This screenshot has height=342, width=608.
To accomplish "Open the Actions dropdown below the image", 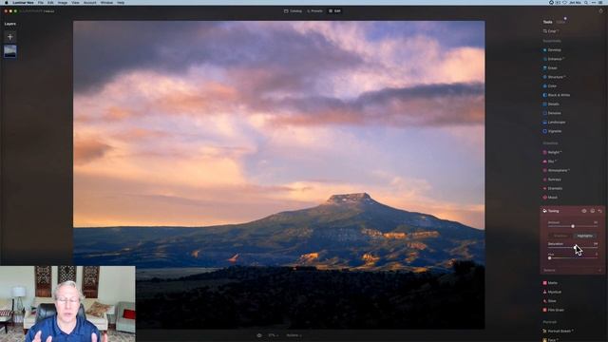I will (294, 335).
